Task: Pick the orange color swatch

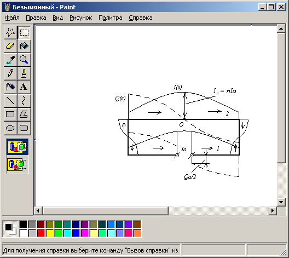Action: 137,233
